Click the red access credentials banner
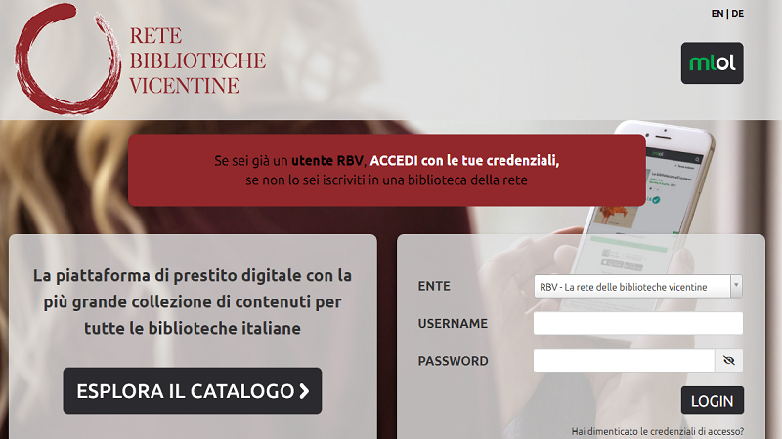The height and width of the screenshot is (439, 782). 386,170
